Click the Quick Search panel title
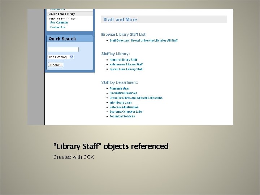This screenshot has width=260, height=195. pos(62,39)
